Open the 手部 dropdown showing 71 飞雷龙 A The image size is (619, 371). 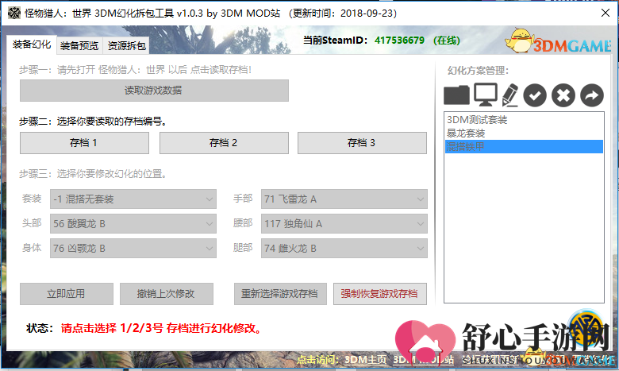coord(344,199)
